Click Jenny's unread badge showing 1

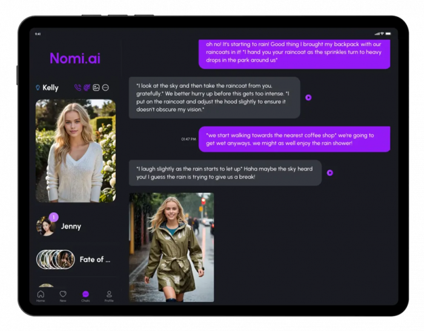[x=53, y=217]
